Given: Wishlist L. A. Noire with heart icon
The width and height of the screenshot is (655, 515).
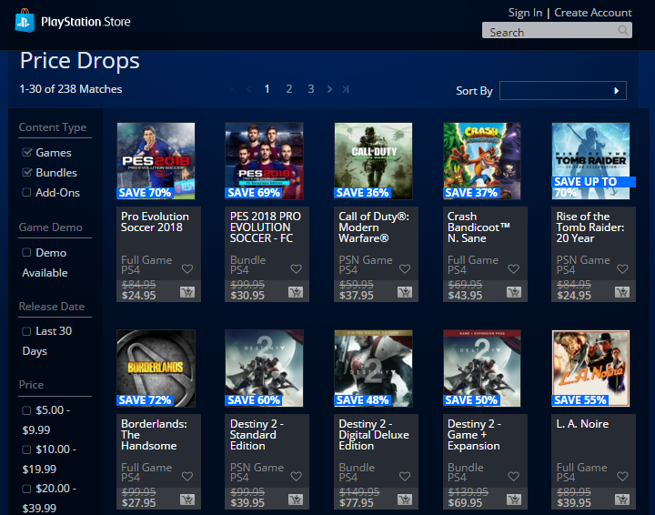Looking at the screenshot, I should pyautogui.click(x=622, y=476).
